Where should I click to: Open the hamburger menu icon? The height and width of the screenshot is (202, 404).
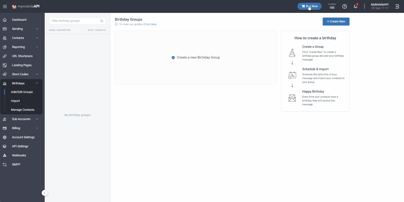click(x=5, y=7)
